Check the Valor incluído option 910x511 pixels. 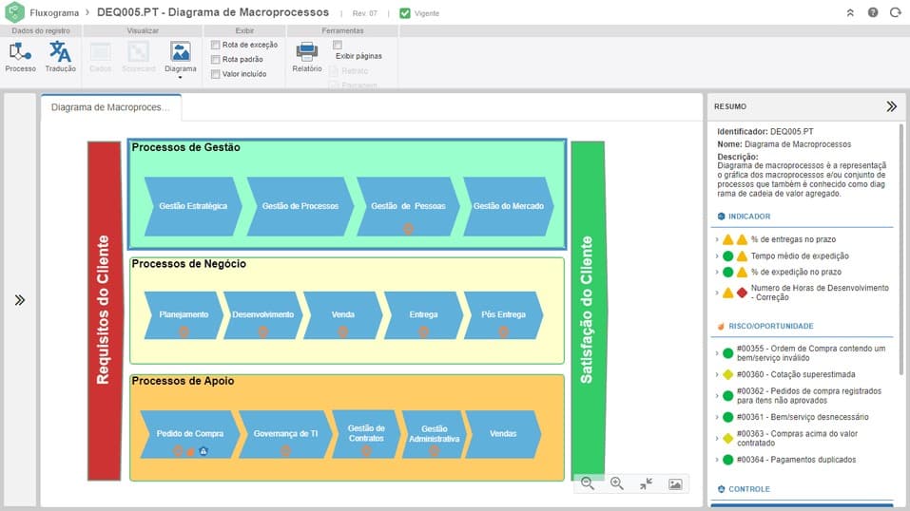[x=215, y=74]
